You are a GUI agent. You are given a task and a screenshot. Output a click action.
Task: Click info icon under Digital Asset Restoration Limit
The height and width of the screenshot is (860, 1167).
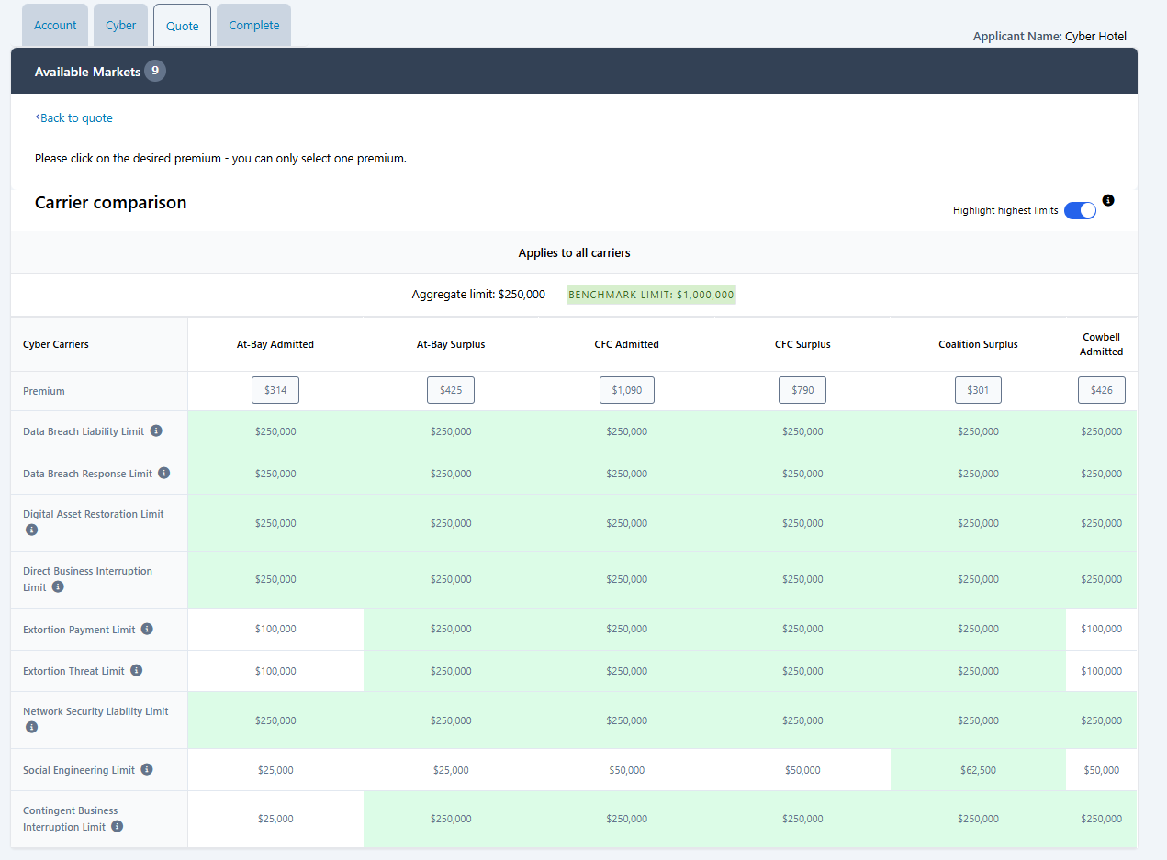point(31,531)
